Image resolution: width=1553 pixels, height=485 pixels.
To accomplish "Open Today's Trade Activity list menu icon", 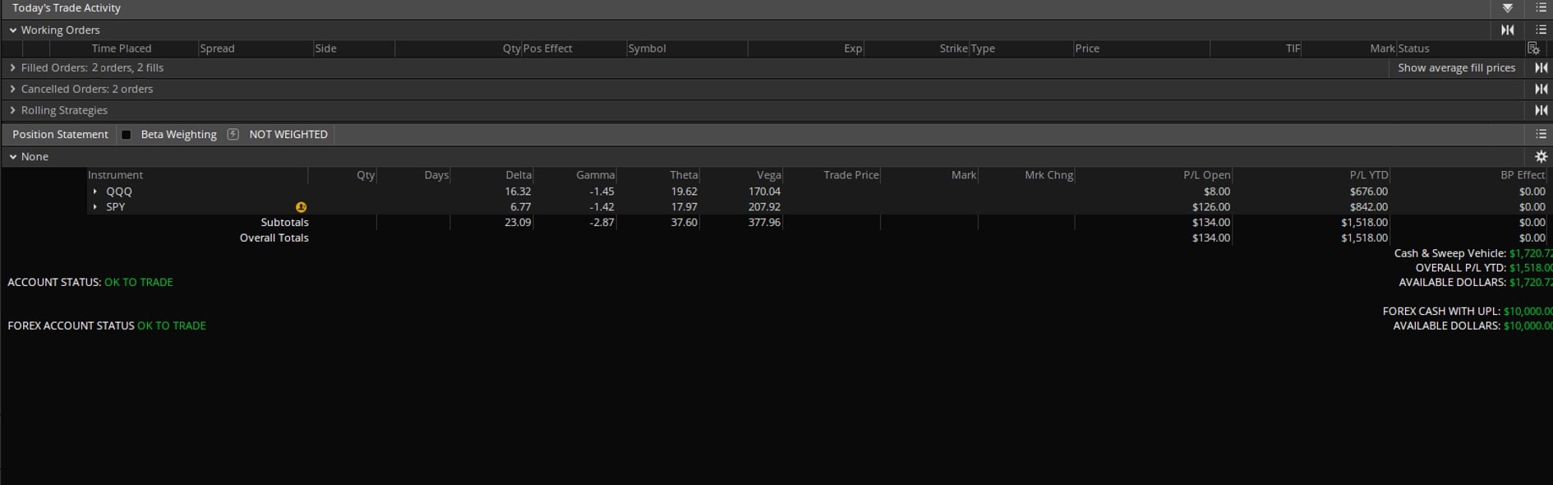I will click(x=1541, y=8).
